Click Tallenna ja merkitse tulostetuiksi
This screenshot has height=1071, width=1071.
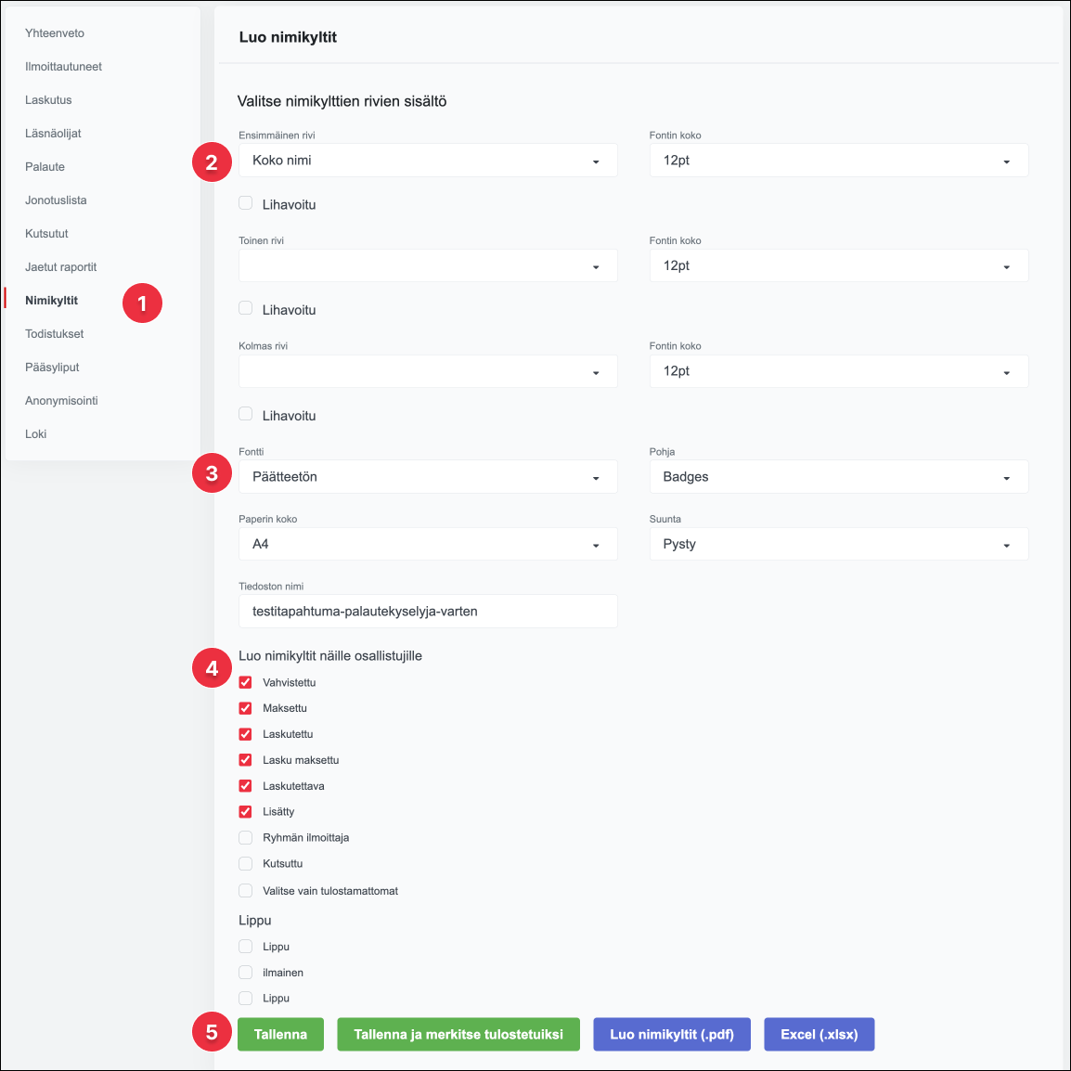(x=458, y=1034)
